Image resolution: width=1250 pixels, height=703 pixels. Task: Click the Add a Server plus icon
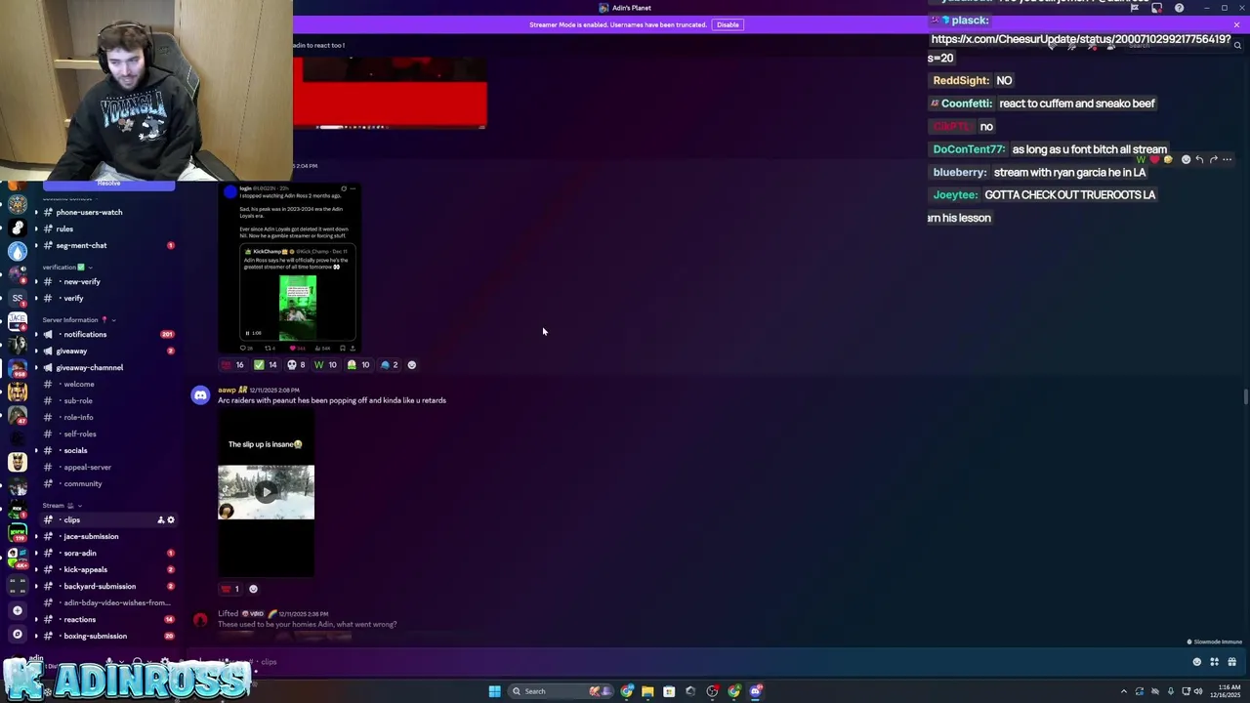pyautogui.click(x=17, y=610)
